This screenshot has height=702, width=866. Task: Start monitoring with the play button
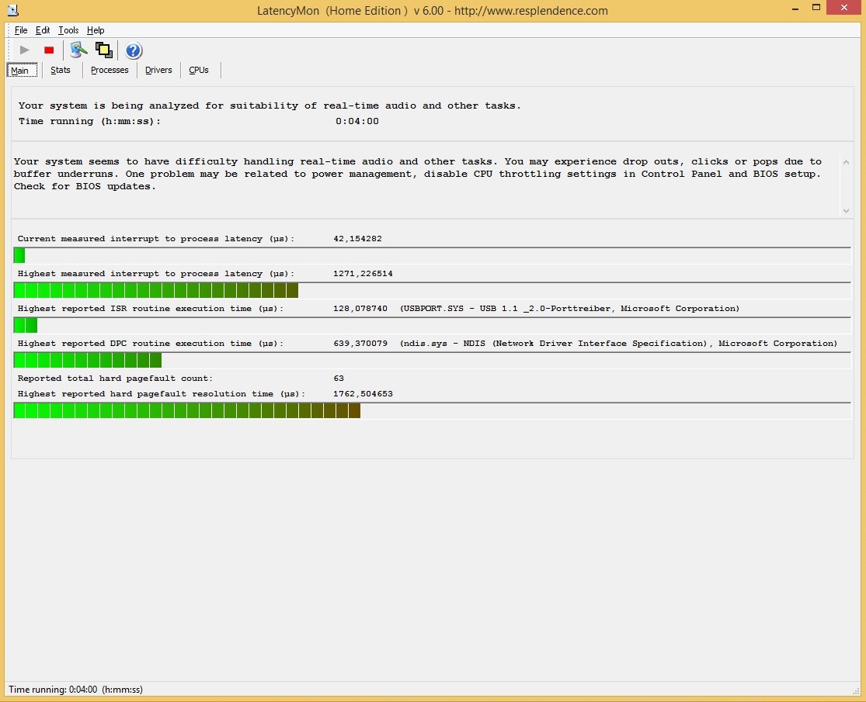coord(24,50)
